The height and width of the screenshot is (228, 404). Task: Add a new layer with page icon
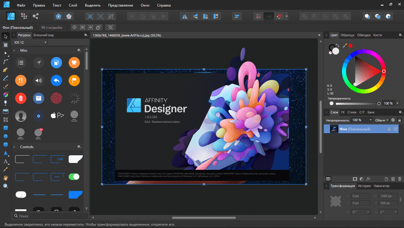(x=386, y=179)
